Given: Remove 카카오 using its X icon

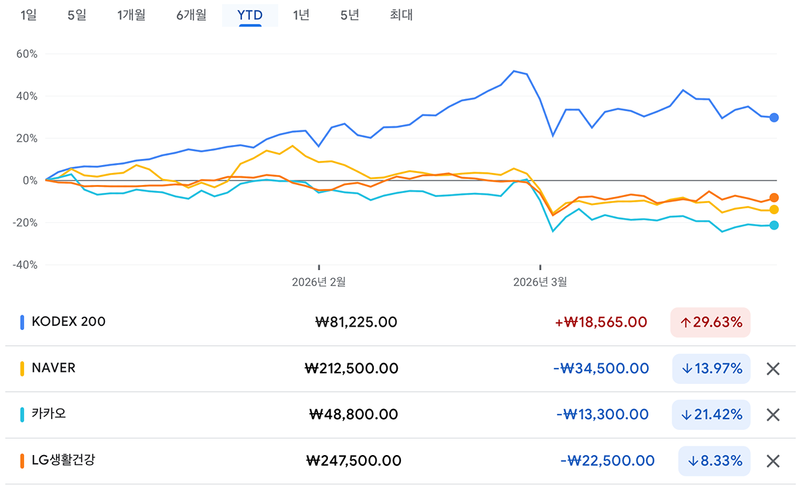Looking at the screenshot, I should click(773, 415).
